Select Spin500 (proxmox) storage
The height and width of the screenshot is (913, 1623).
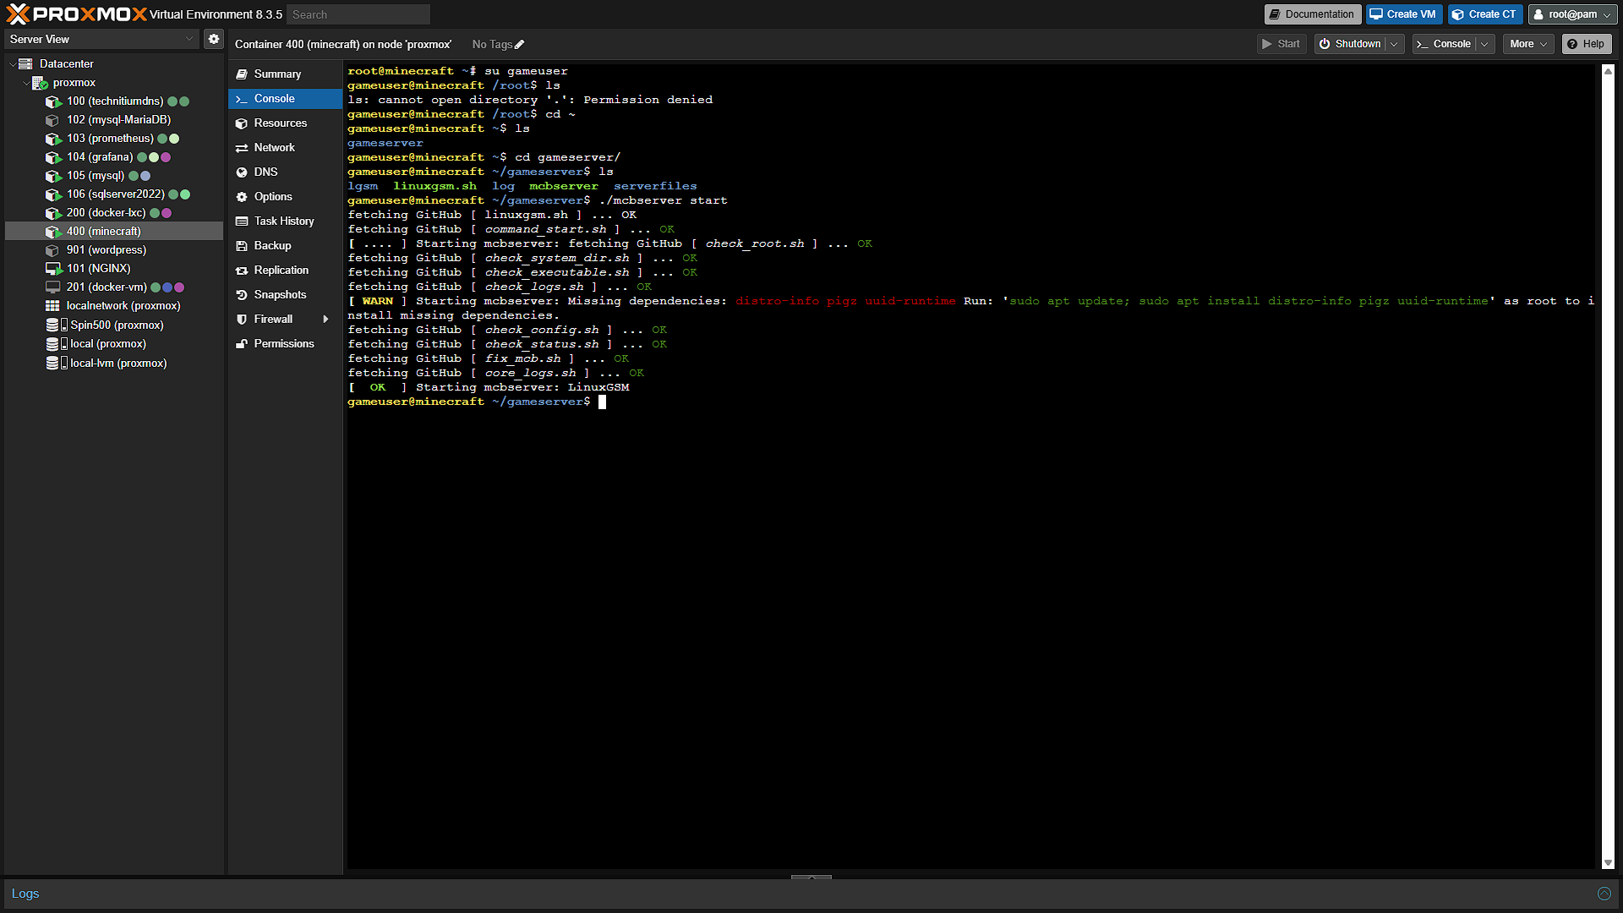[117, 325]
